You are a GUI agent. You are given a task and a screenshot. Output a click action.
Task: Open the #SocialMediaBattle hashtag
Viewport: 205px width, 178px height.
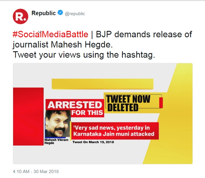(50, 34)
